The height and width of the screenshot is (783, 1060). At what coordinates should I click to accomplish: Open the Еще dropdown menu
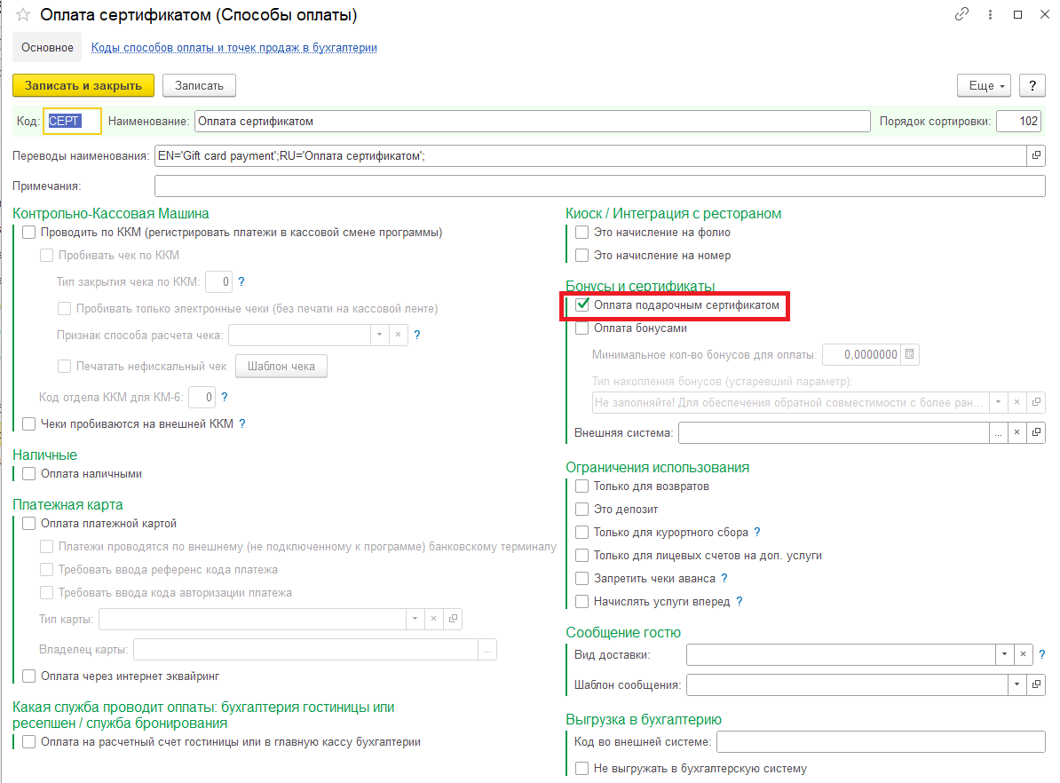click(985, 86)
